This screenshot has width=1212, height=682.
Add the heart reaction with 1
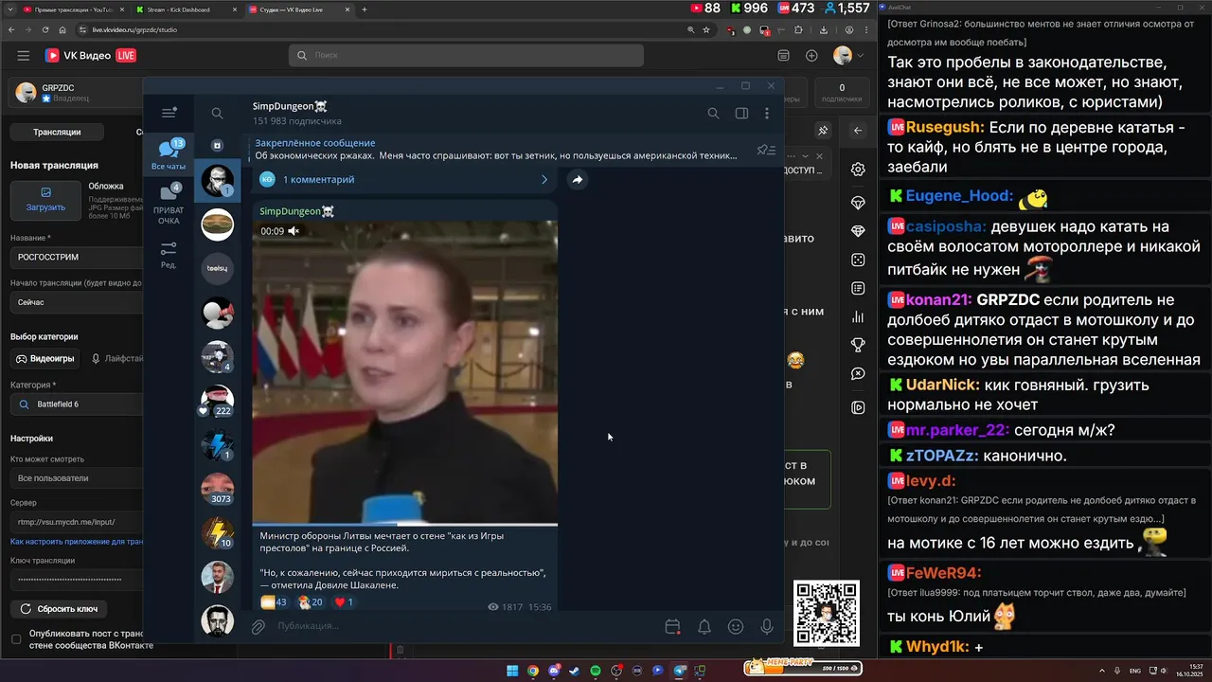[344, 602]
